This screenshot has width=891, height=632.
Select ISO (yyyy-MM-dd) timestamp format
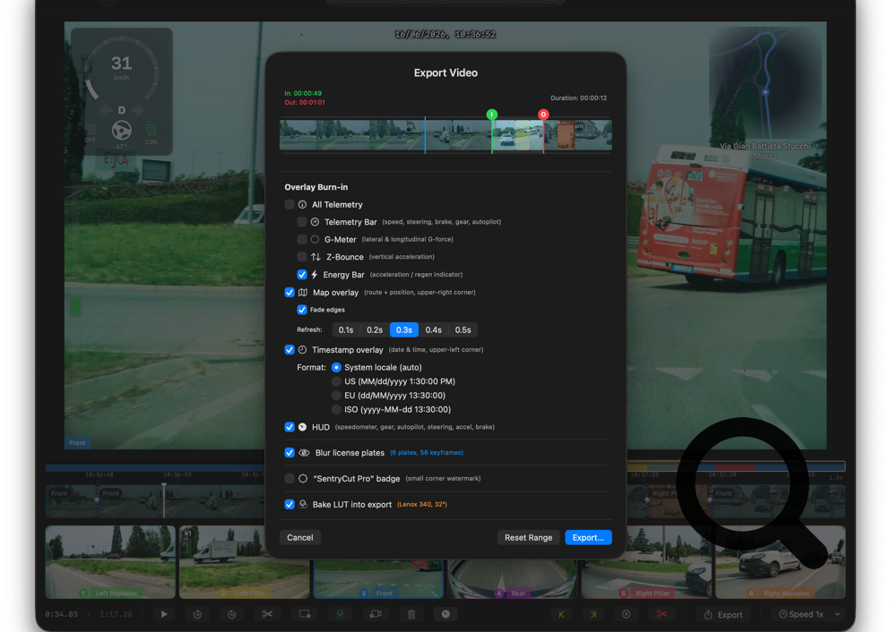[x=336, y=410]
